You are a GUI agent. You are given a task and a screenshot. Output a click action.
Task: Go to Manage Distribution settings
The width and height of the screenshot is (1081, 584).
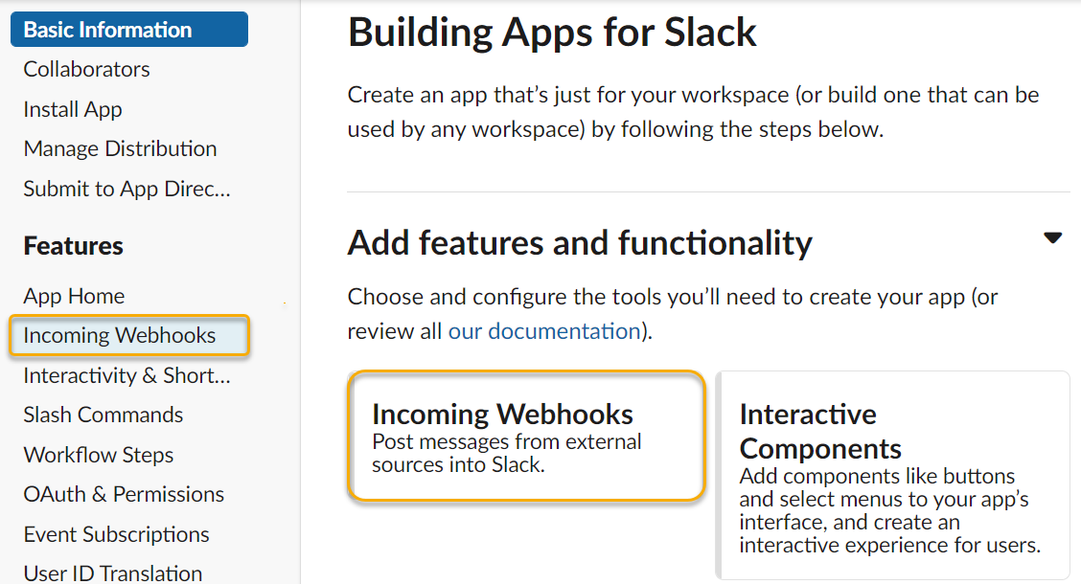[120, 149]
